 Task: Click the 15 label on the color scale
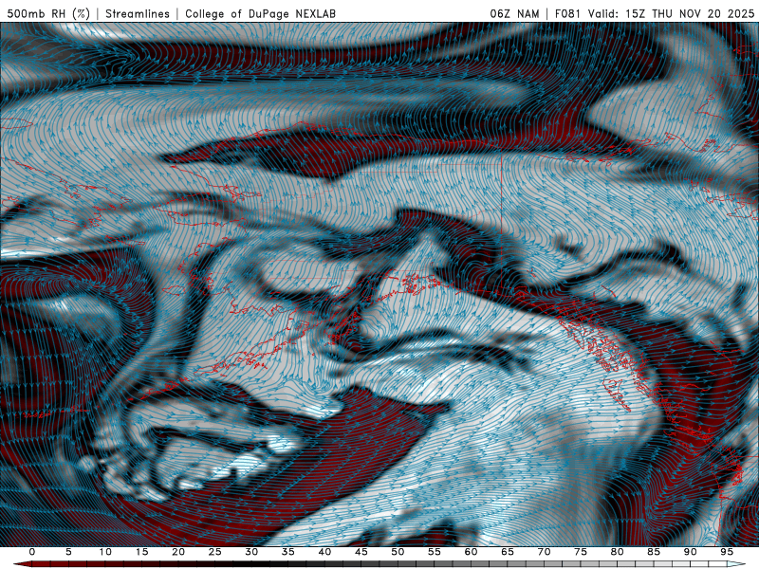point(141,552)
